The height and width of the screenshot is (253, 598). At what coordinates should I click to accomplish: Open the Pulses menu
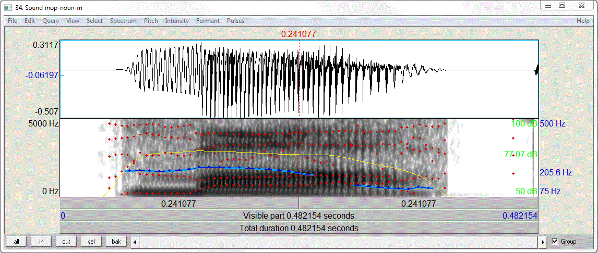[235, 21]
